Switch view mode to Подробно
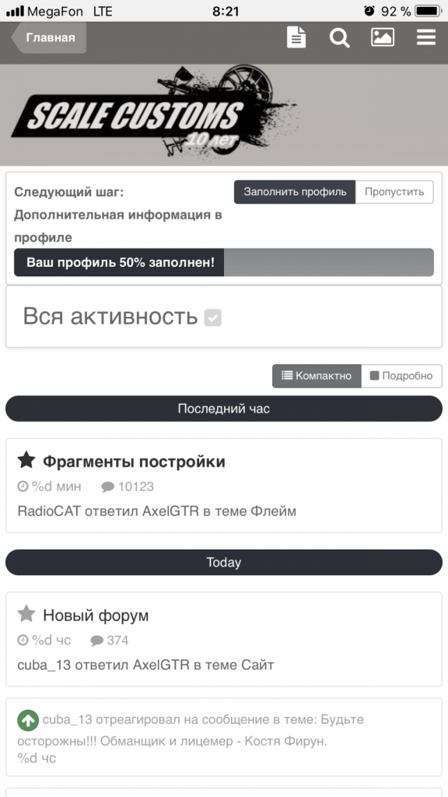Image resolution: width=448 pixels, height=797 pixels. [401, 375]
